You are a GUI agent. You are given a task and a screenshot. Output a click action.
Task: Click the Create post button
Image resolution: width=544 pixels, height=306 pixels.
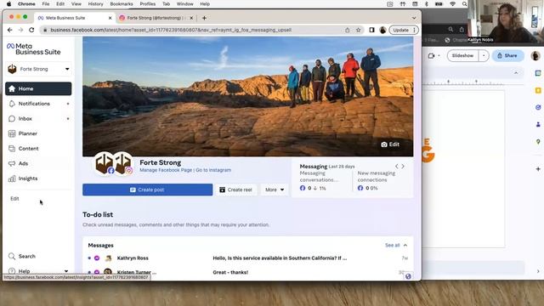point(147,190)
